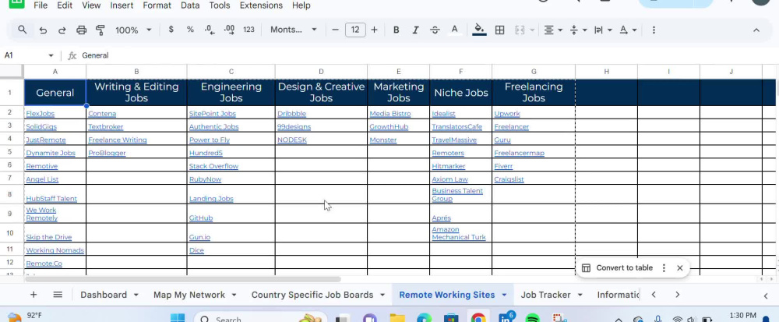
Task: Open the fill color picker
Action: [x=479, y=30]
